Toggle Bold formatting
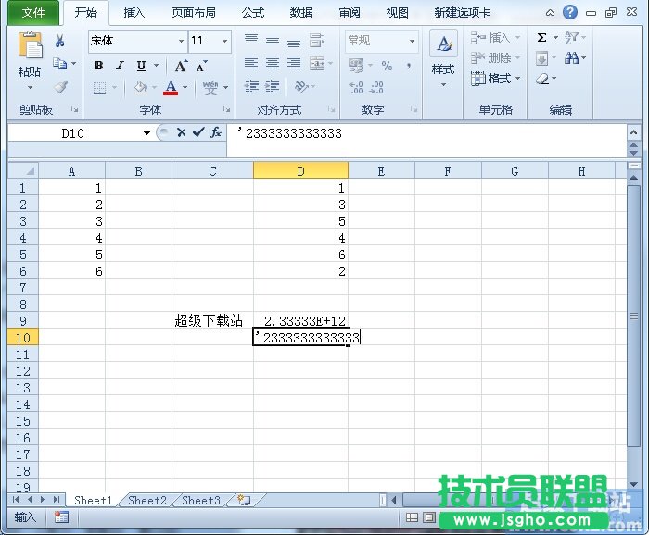The width and height of the screenshot is (649, 535). (x=98, y=66)
